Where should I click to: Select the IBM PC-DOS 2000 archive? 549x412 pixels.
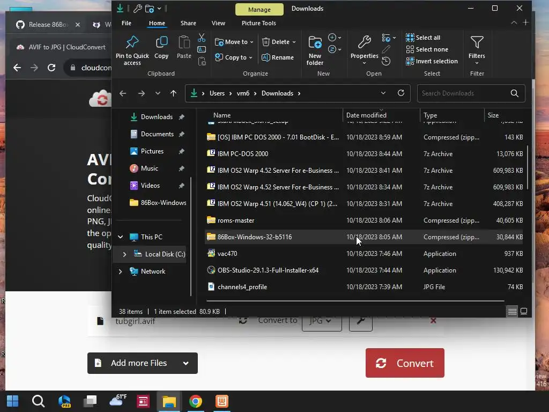[364, 153]
